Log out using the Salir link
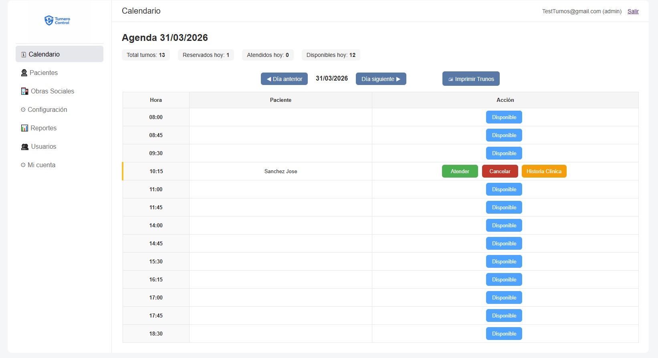The width and height of the screenshot is (658, 358). click(x=633, y=11)
